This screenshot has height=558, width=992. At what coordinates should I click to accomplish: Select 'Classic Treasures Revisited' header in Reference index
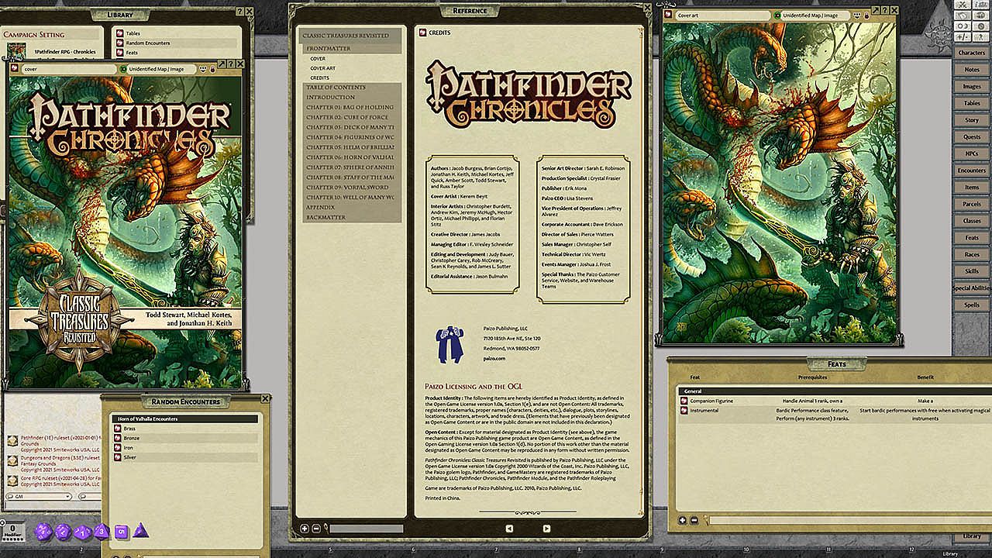point(350,36)
